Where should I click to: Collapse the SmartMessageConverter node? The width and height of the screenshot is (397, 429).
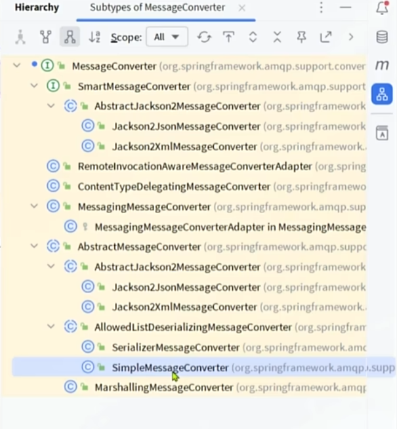[34, 86]
